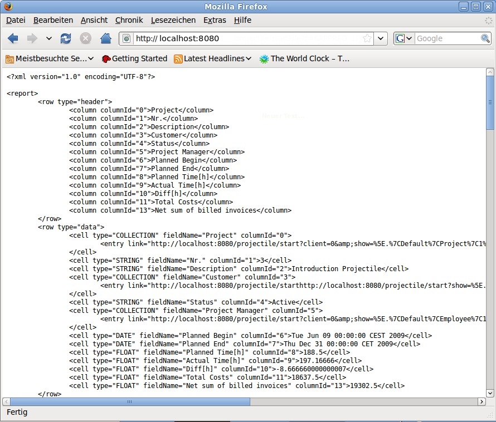496x422 pixels.
Task: Open the Latest Headlines bookmark feed
Action: click(213, 58)
